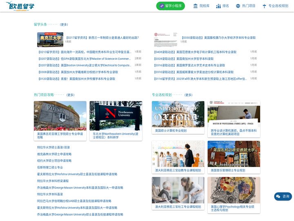Open 0213留学资讯 面向海外一流高校 article
The height and width of the screenshot is (221, 294).
coord(85,52)
